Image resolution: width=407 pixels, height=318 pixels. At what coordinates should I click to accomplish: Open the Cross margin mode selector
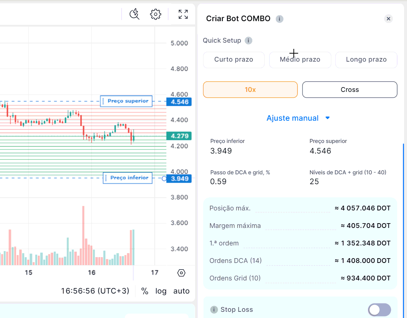349,90
